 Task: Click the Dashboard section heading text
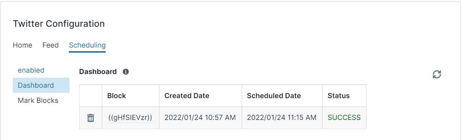pyautogui.click(x=98, y=72)
